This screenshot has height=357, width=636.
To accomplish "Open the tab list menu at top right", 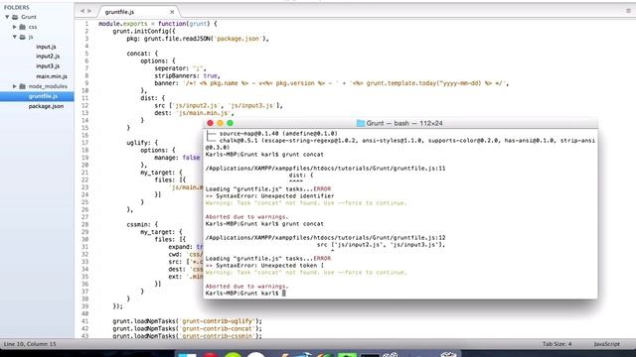I will click(628, 11).
